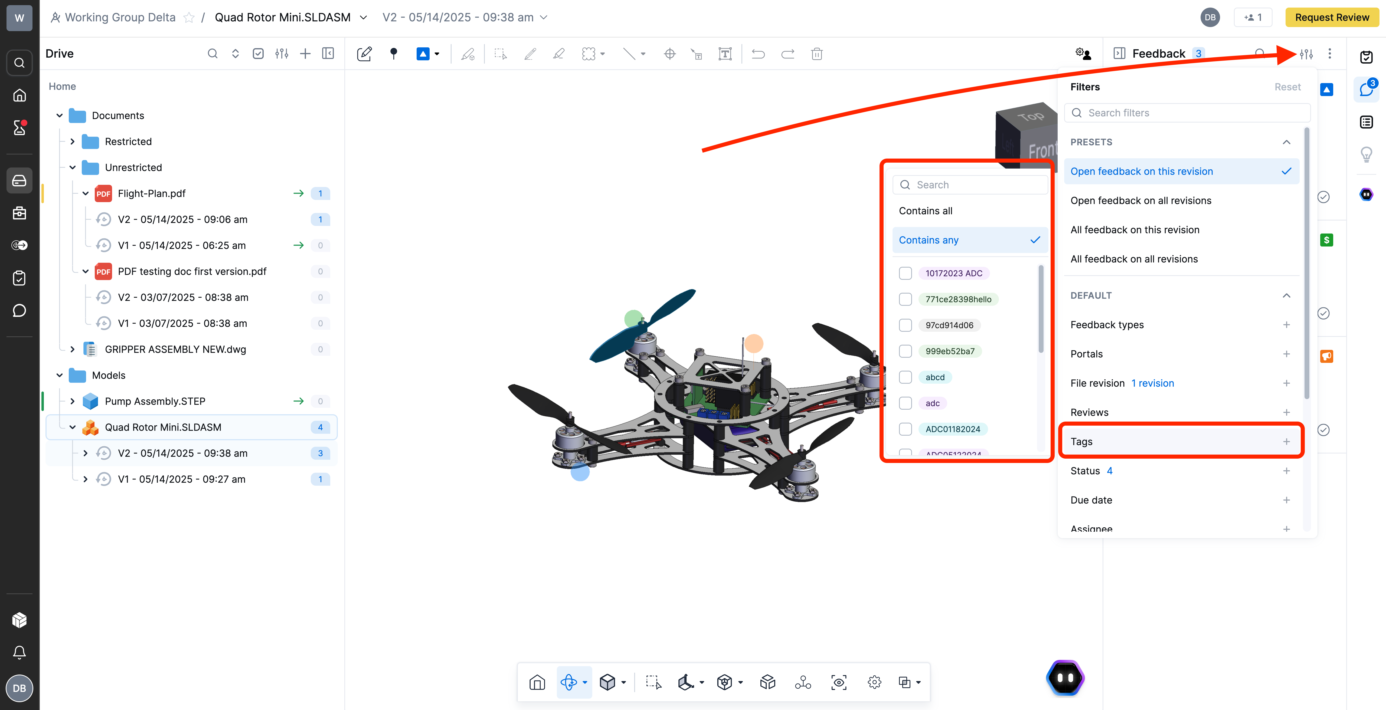1386x710 pixels.
Task: Select the pin marker tool
Action: point(394,54)
